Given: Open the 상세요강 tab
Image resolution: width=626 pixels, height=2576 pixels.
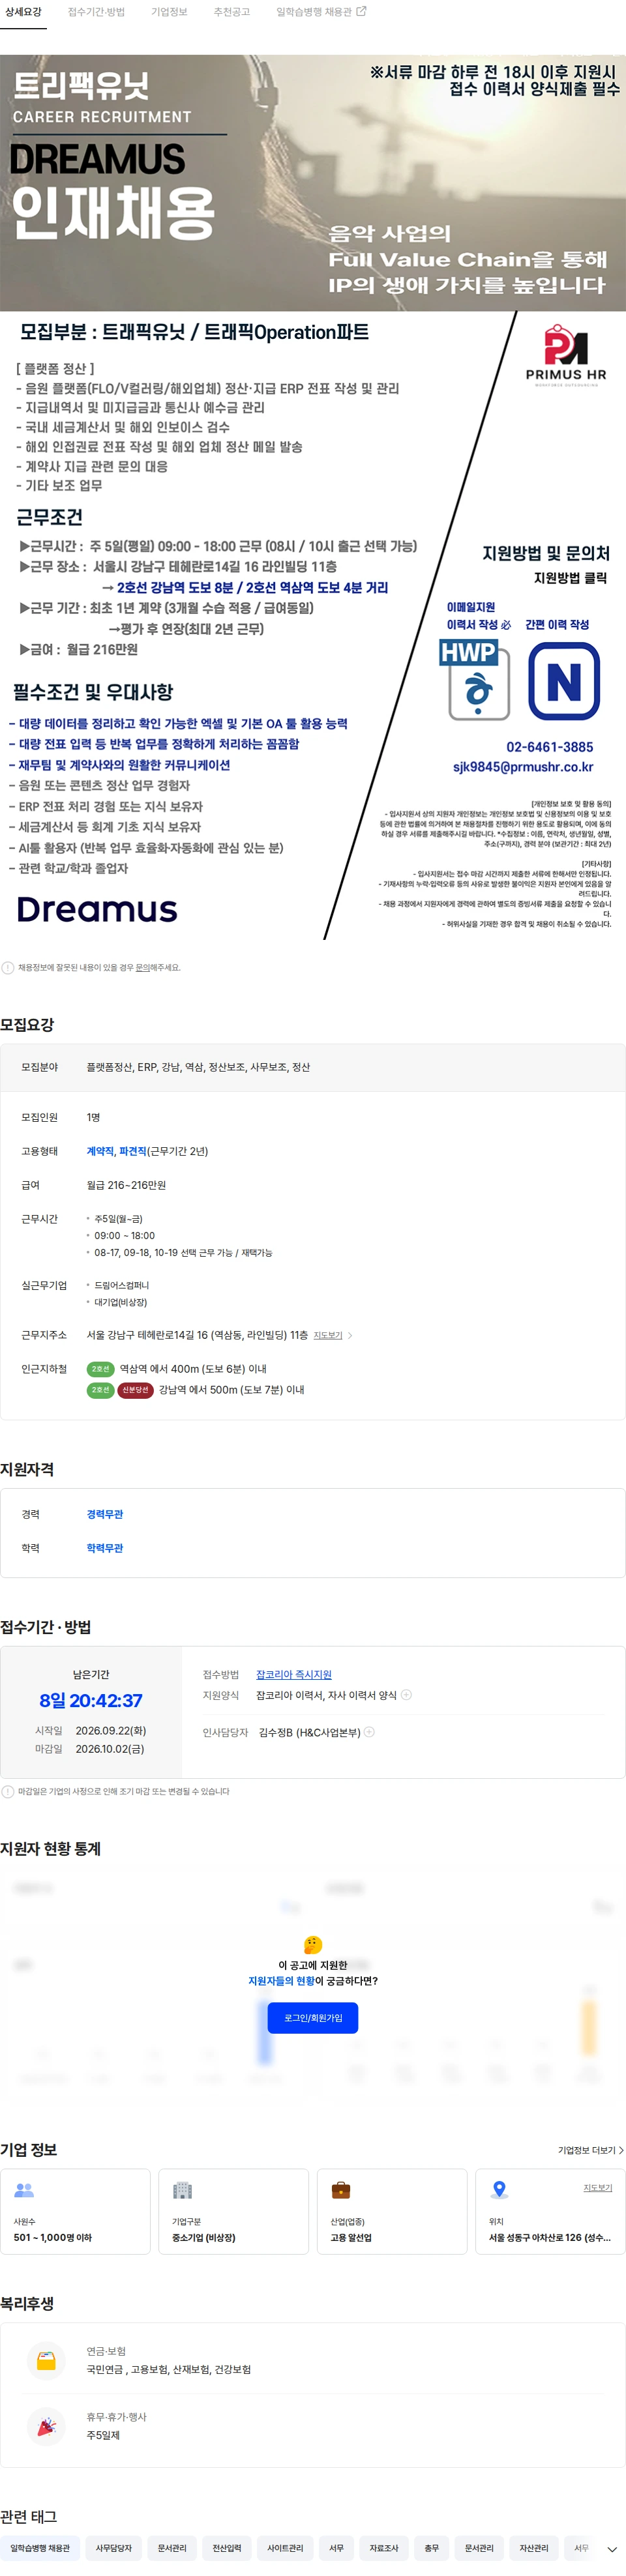Looking at the screenshot, I should (23, 12).
